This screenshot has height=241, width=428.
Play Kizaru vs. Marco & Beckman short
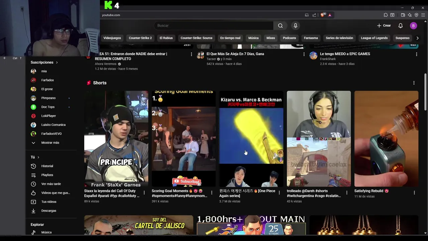(x=251, y=139)
